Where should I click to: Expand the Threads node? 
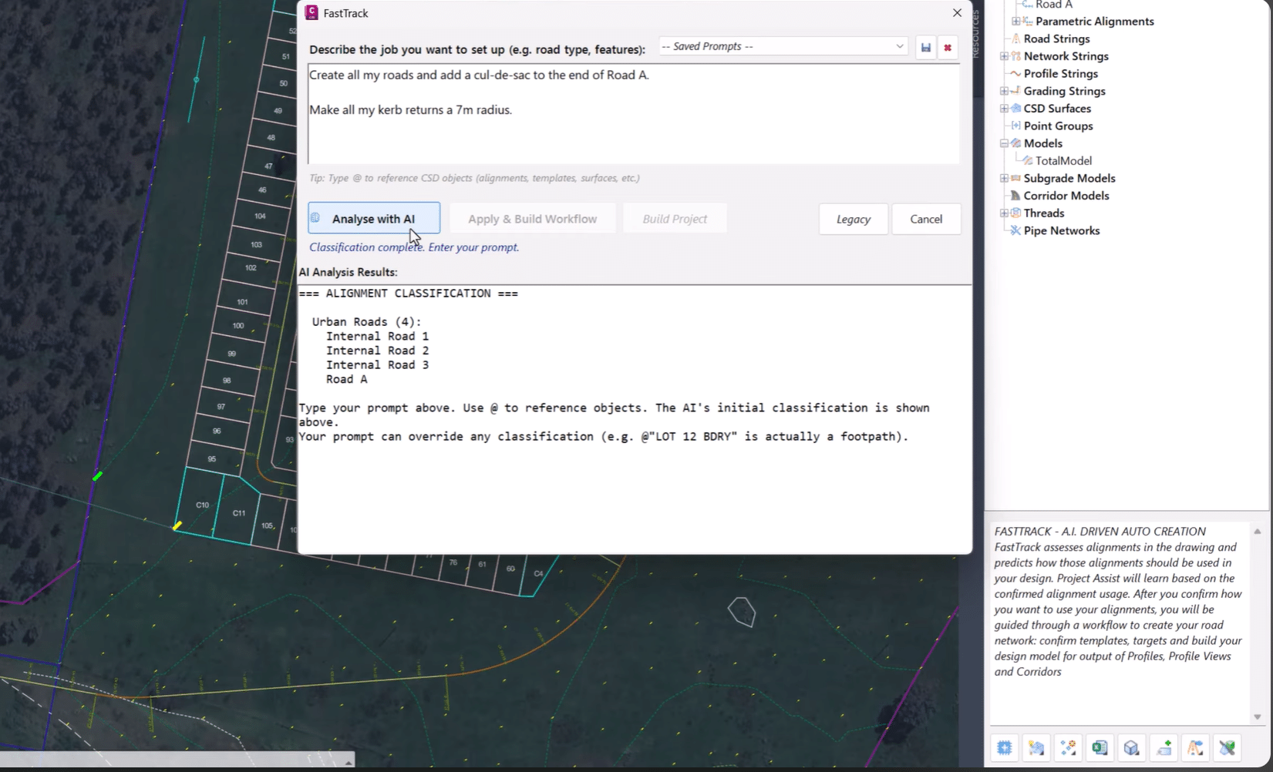click(1004, 213)
